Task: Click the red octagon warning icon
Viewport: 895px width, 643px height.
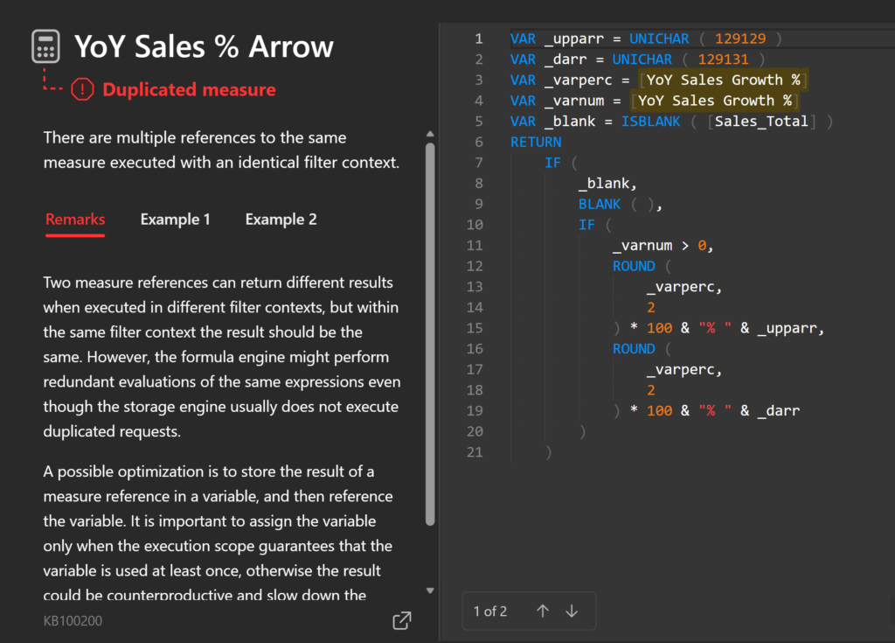Action: tap(82, 89)
